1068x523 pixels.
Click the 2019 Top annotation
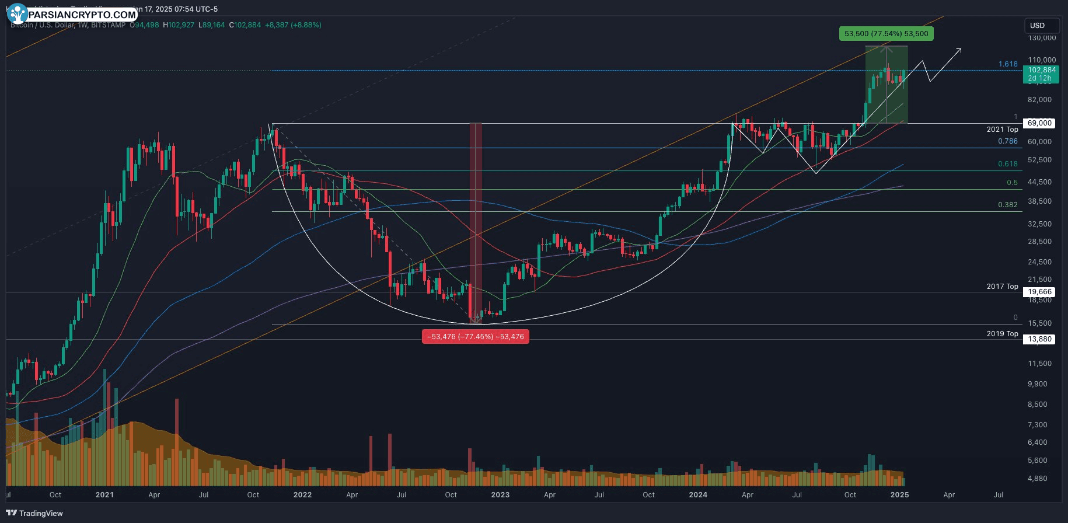coord(1002,334)
